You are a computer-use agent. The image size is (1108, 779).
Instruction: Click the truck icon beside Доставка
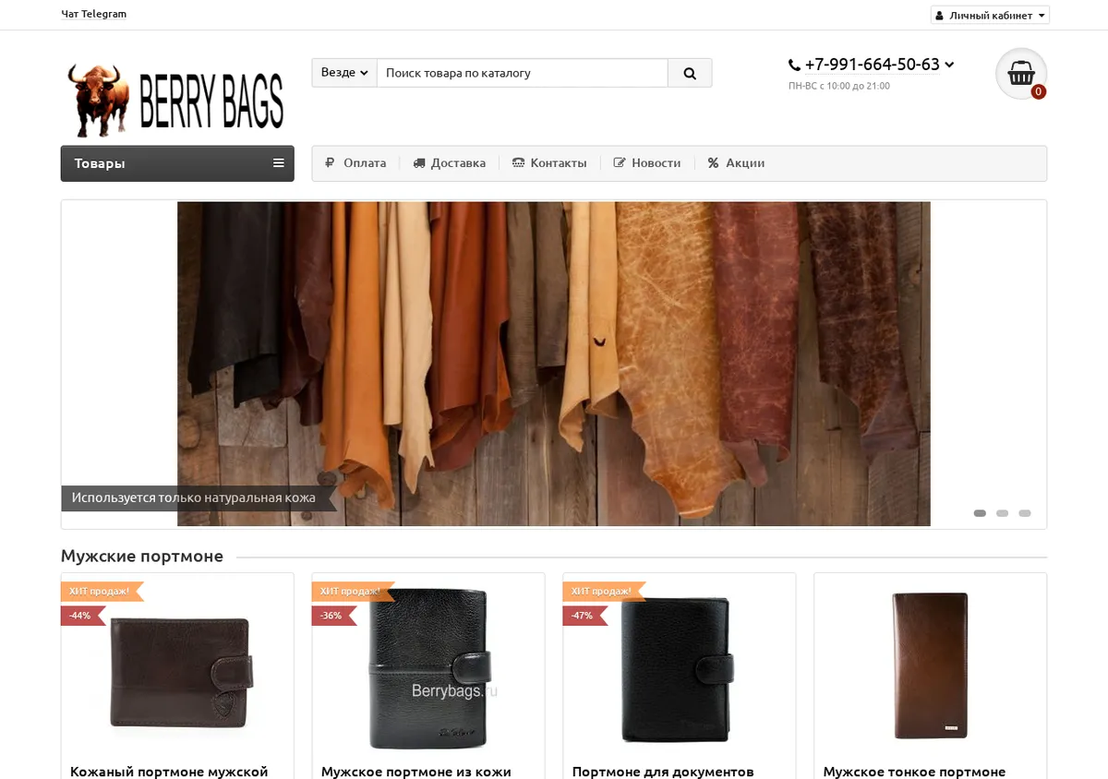[x=419, y=163]
